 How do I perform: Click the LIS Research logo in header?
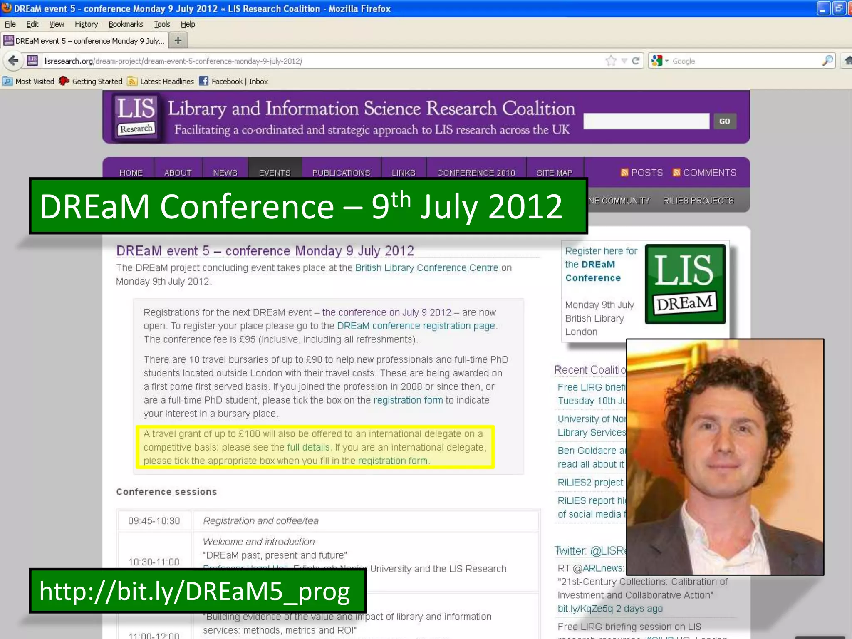pos(136,117)
